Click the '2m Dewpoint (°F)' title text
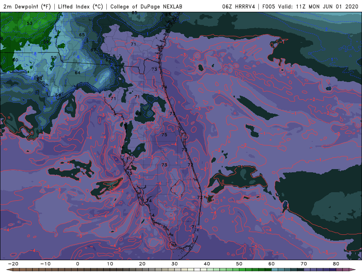Screen dimensions: 362x272 click(27, 6)
